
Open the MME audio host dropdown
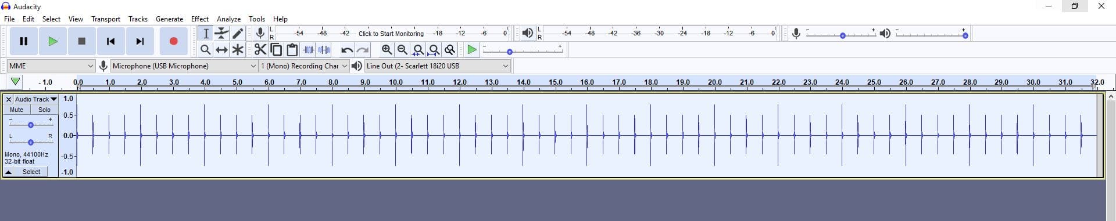click(51, 66)
